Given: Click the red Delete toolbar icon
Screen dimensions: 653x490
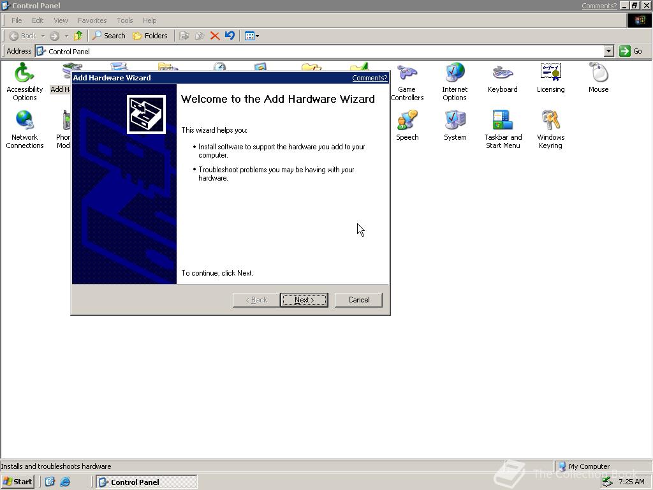Looking at the screenshot, I should pyautogui.click(x=215, y=36).
